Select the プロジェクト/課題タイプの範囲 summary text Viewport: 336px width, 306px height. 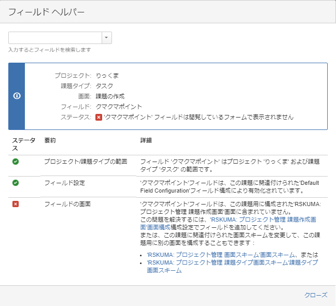(86, 162)
